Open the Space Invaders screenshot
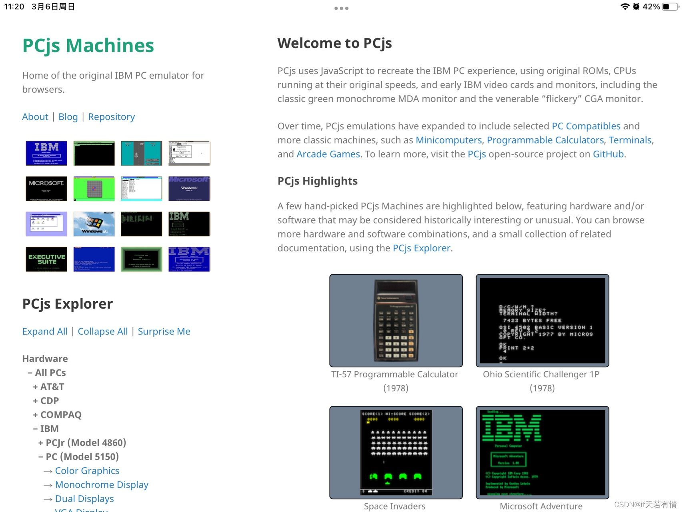Viewport: 683px width, 512px height. [x=396, y=452]
